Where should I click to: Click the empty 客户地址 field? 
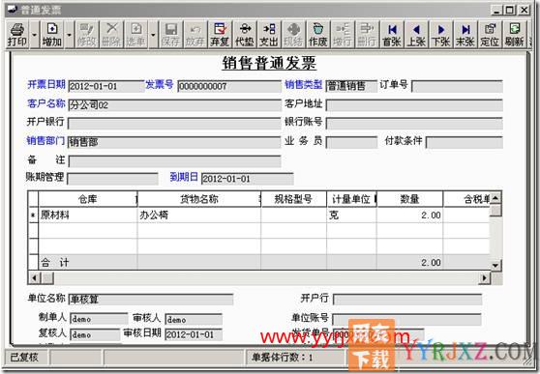click(414, 105)
